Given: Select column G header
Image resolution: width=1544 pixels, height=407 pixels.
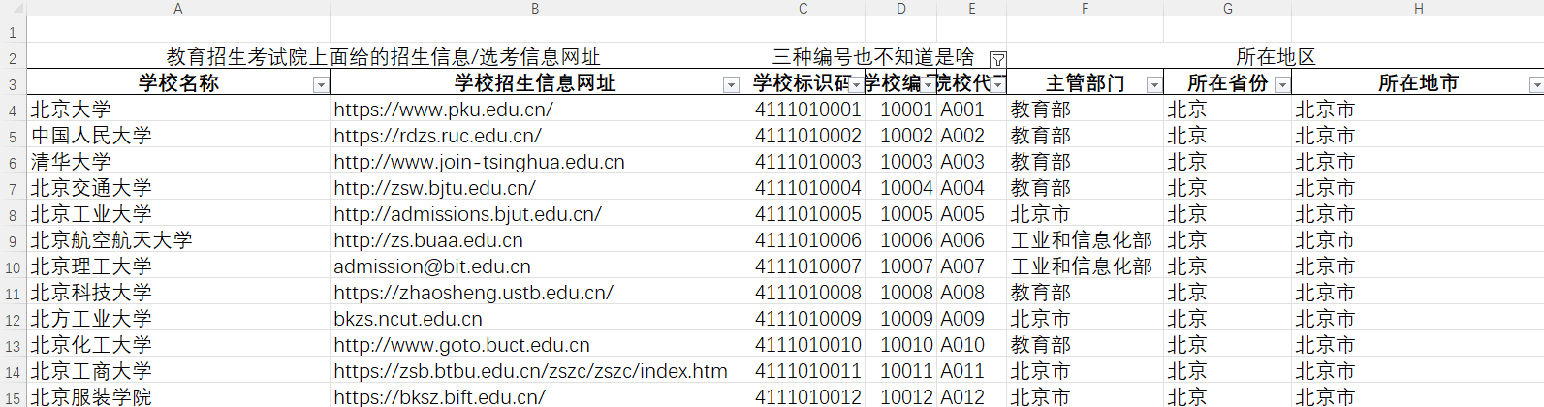Looking at the screenshot, I should tap(1227, 8).
